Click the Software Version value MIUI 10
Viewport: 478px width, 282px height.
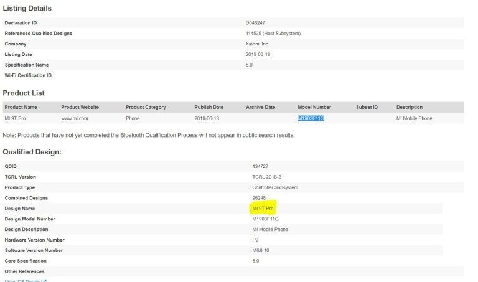pyautogui.click(x=261, y=251)
